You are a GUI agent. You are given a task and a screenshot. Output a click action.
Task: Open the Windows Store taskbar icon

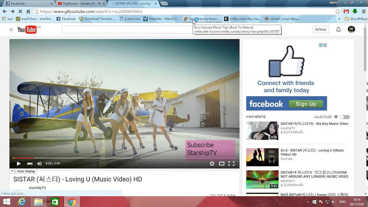click(x=55, y=202)
